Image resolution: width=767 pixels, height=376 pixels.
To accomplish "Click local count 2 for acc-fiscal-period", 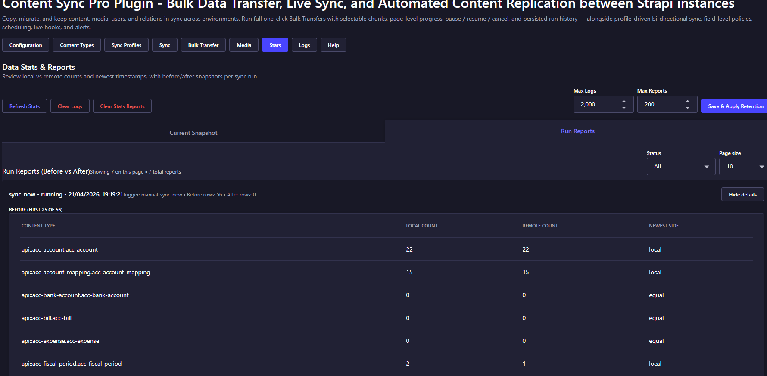I will coord(408,364).
